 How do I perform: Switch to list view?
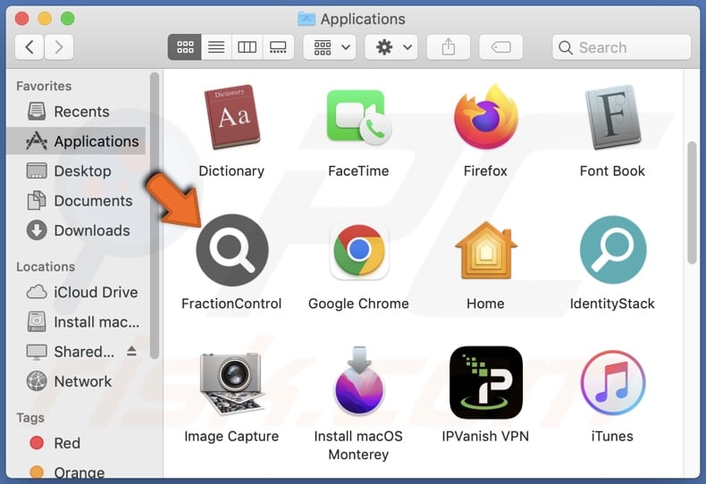[x=216, y=47]
